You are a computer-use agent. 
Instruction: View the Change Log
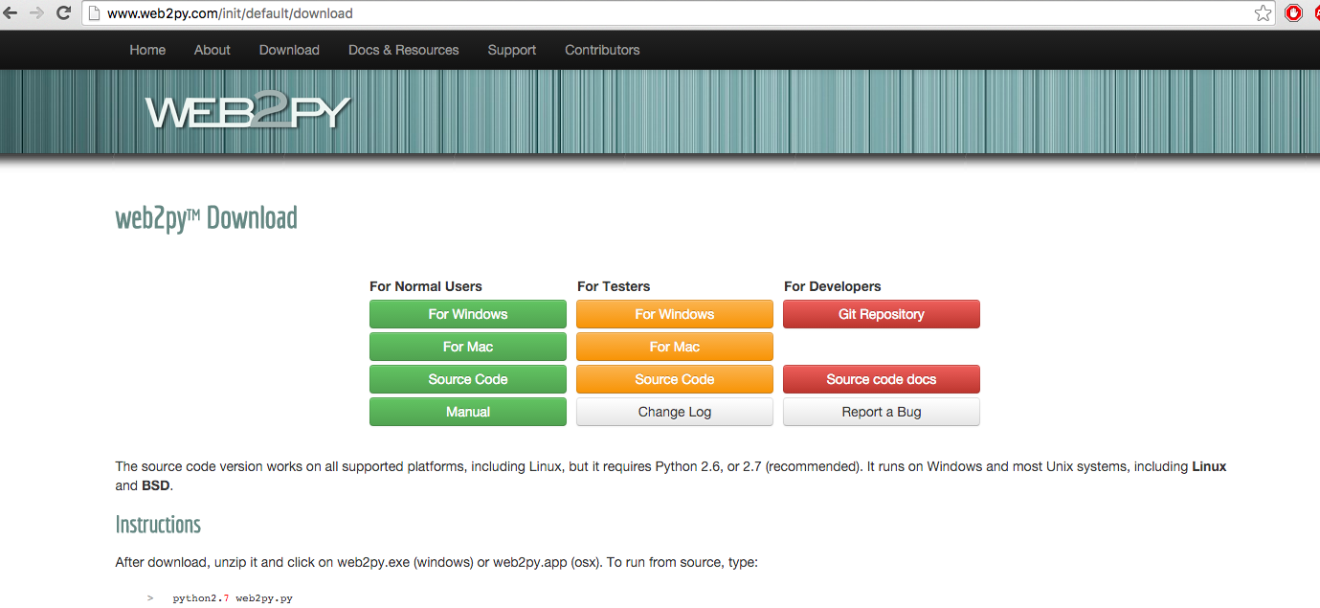[x=674, y=412]
